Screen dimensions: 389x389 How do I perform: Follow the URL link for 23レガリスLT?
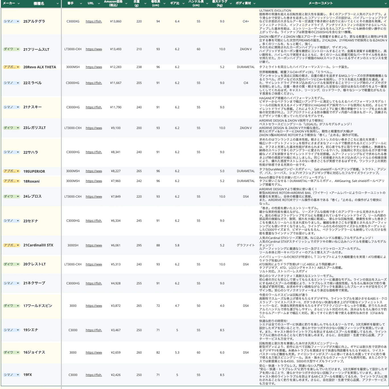(x=94, y=128)
